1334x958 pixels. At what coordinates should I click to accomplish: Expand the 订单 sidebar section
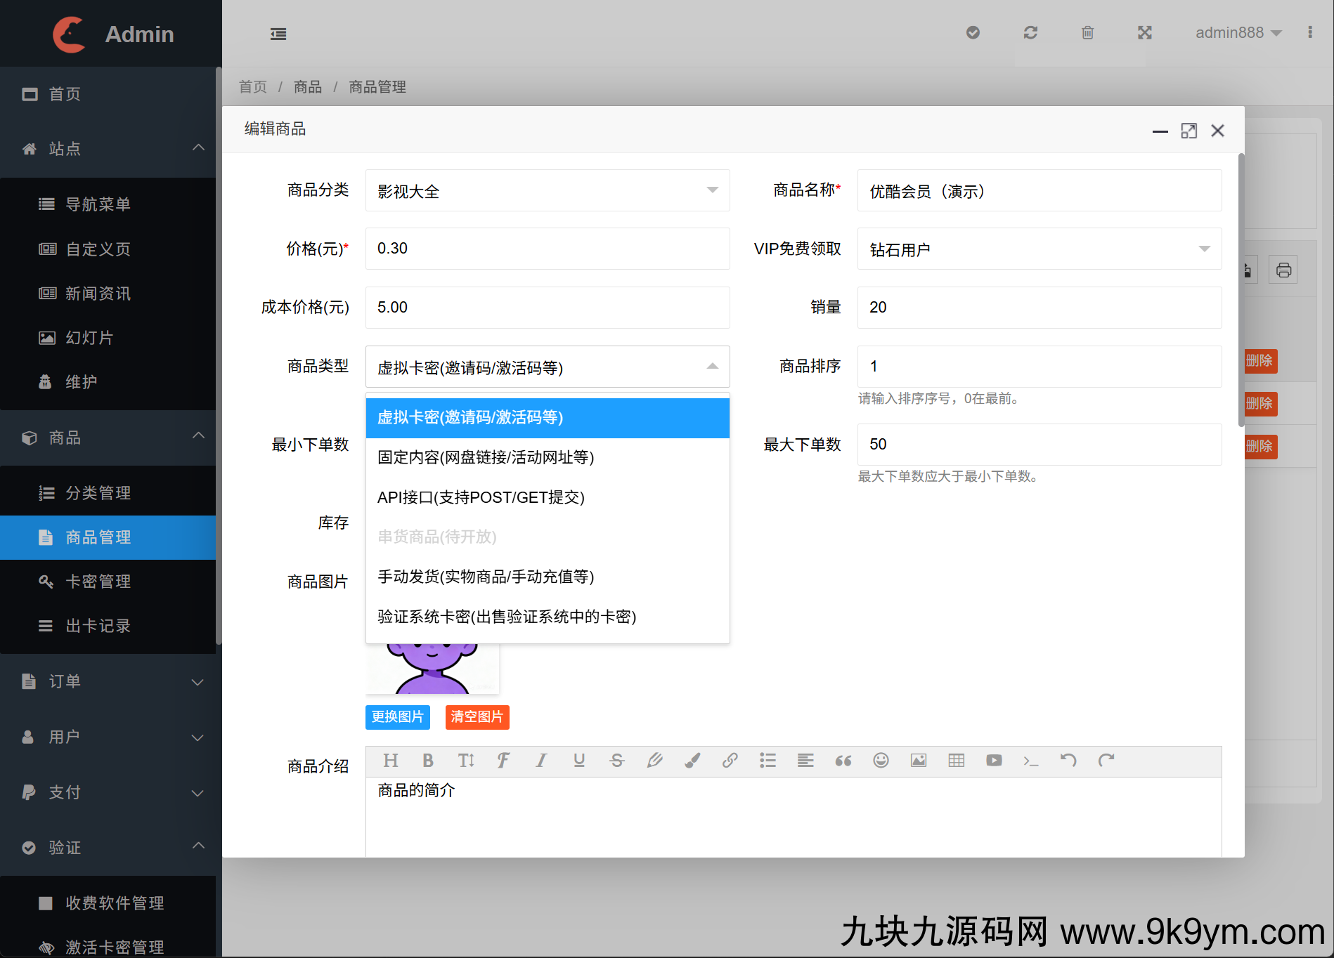111,682
